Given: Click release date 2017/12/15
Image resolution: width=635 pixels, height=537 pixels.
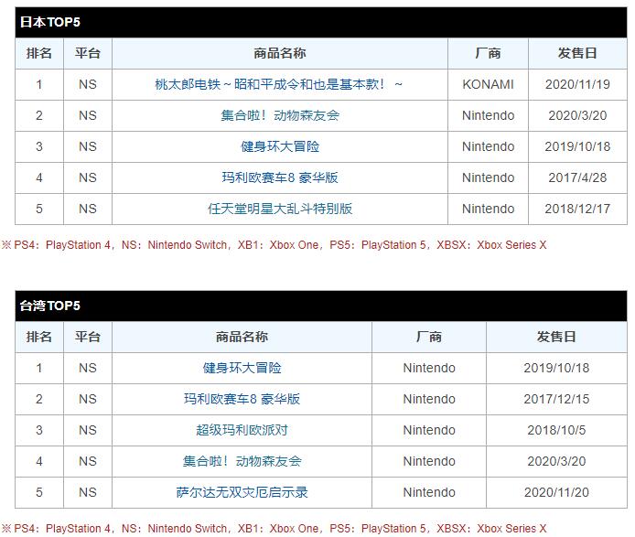Looking at the screenshot, I should pyautogui.click(x=556, y=399).
